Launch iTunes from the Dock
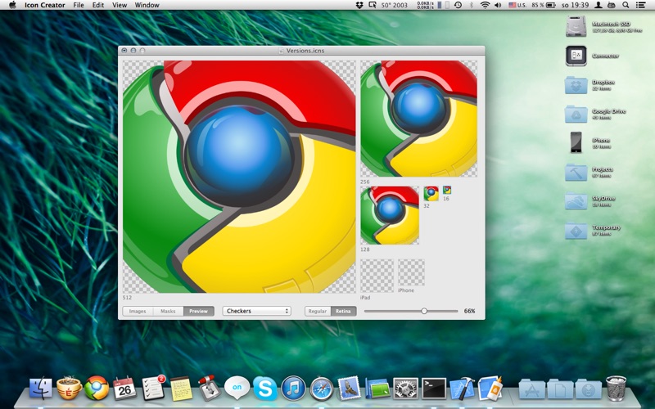 (293, 388)
